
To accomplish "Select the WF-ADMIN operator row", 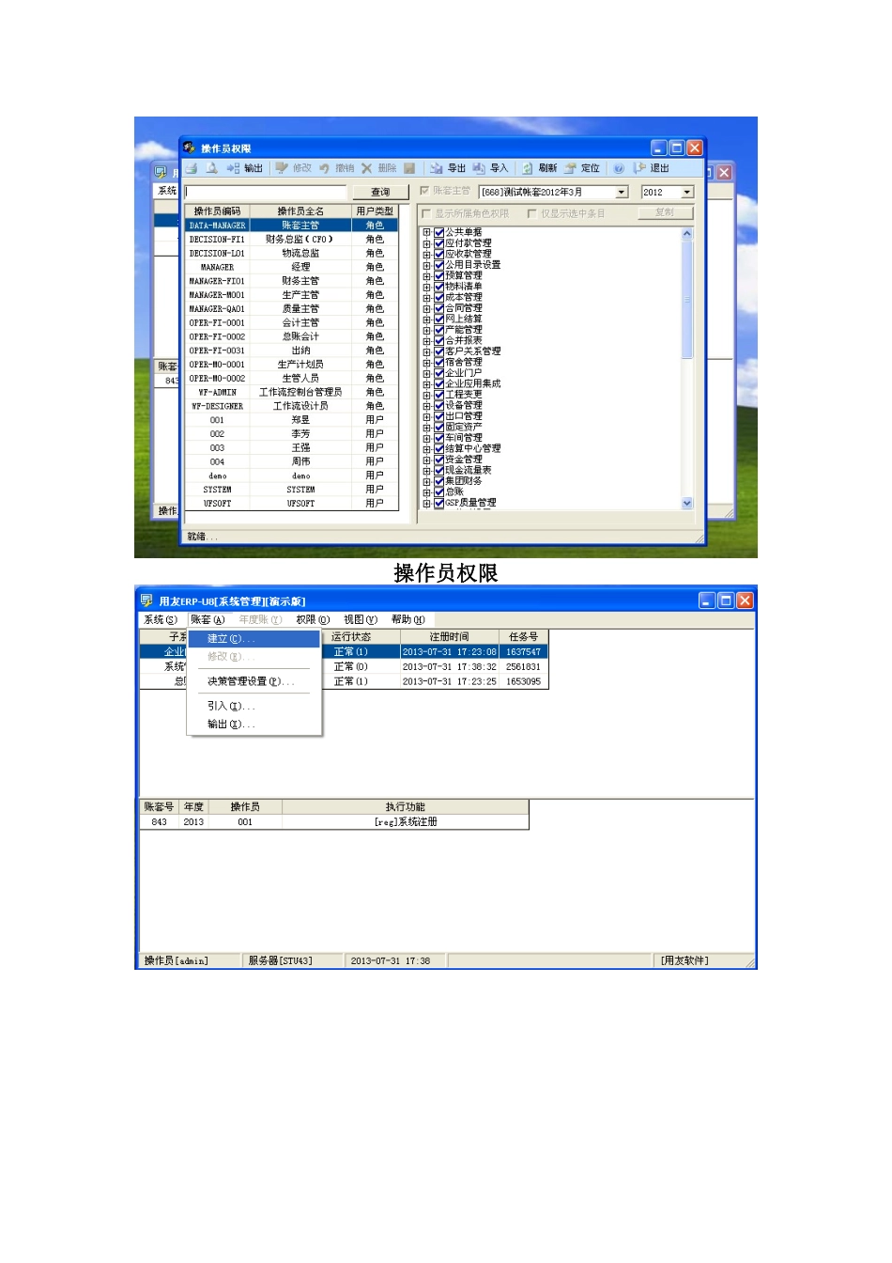I will [291, 393].
